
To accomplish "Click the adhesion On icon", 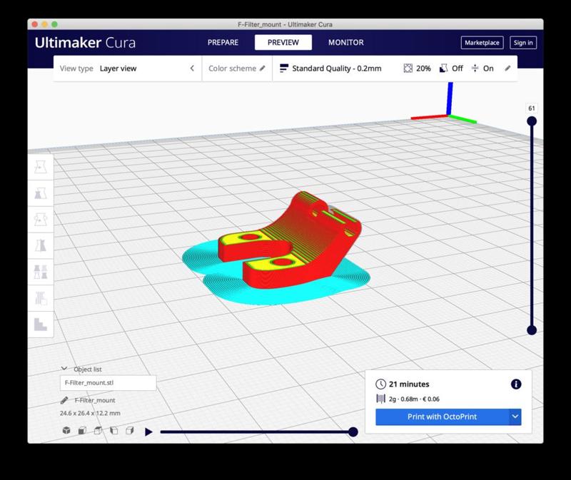I will pos(475,68).
